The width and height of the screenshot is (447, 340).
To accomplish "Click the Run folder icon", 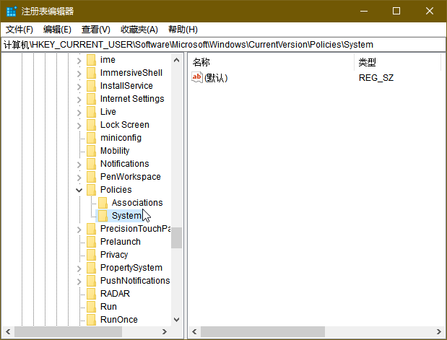I will point(91,307).
